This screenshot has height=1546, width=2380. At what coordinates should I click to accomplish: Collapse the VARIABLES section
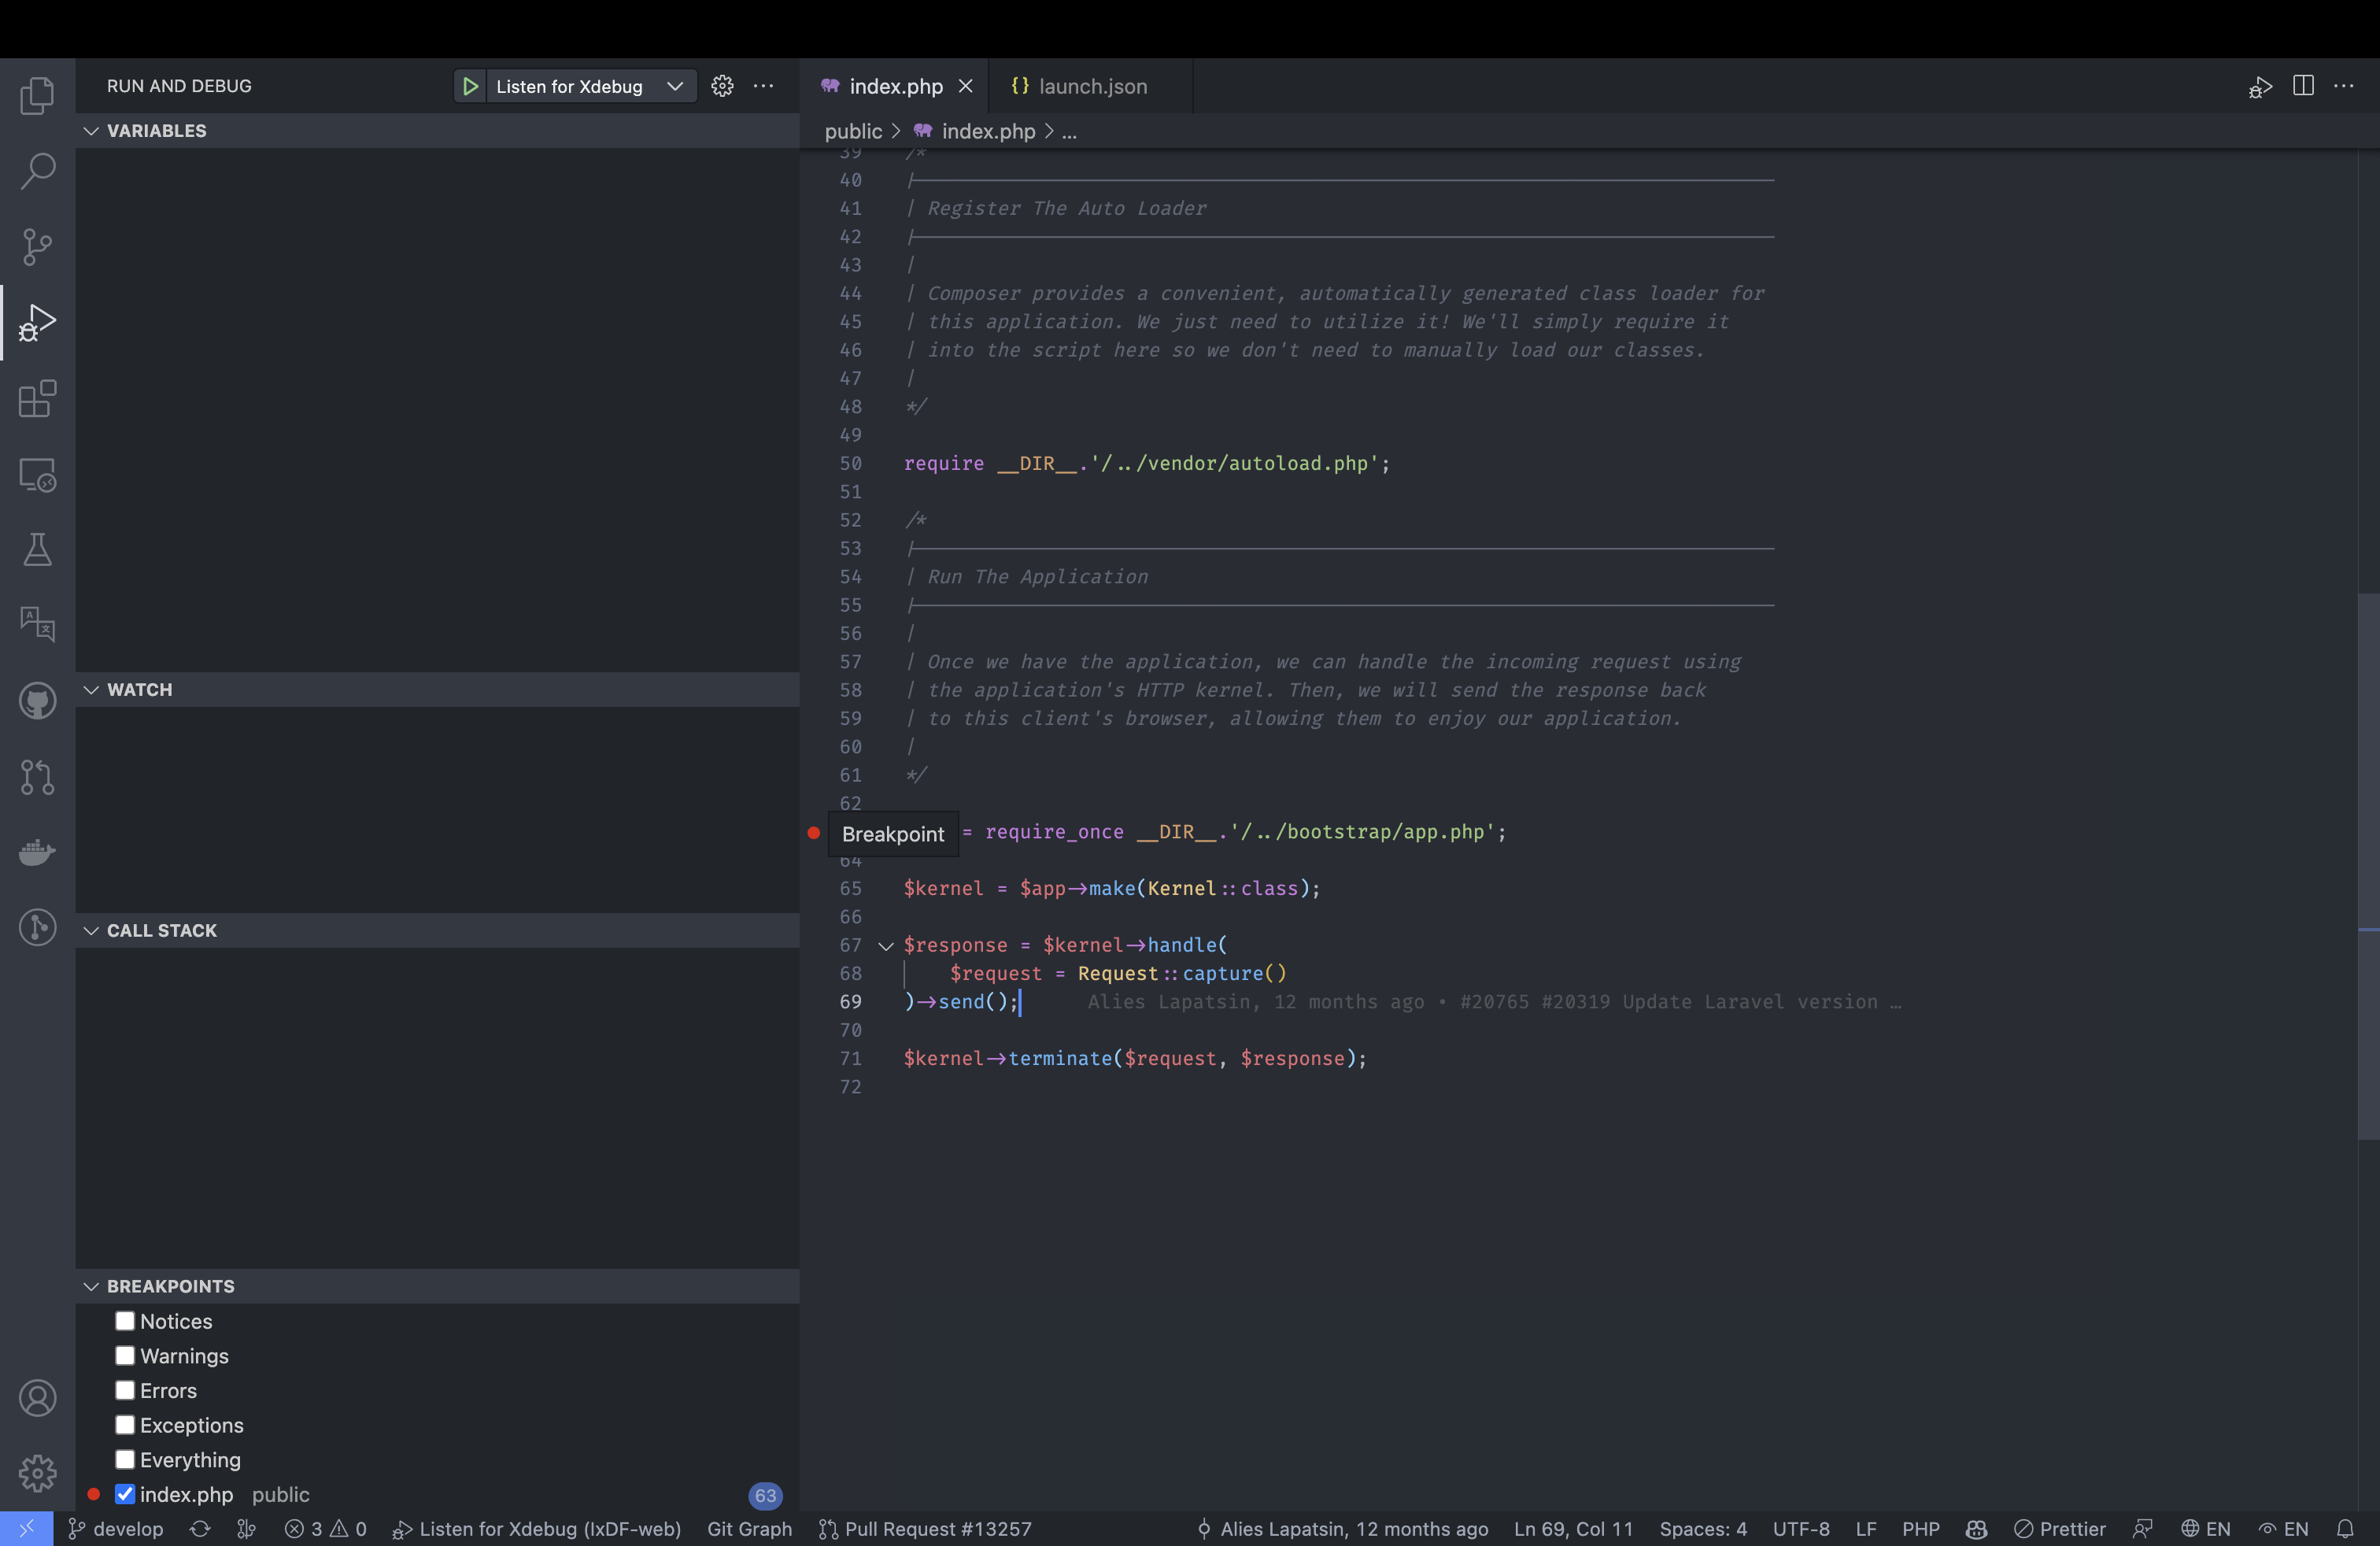pyautogui.click(x=91, y=130)
